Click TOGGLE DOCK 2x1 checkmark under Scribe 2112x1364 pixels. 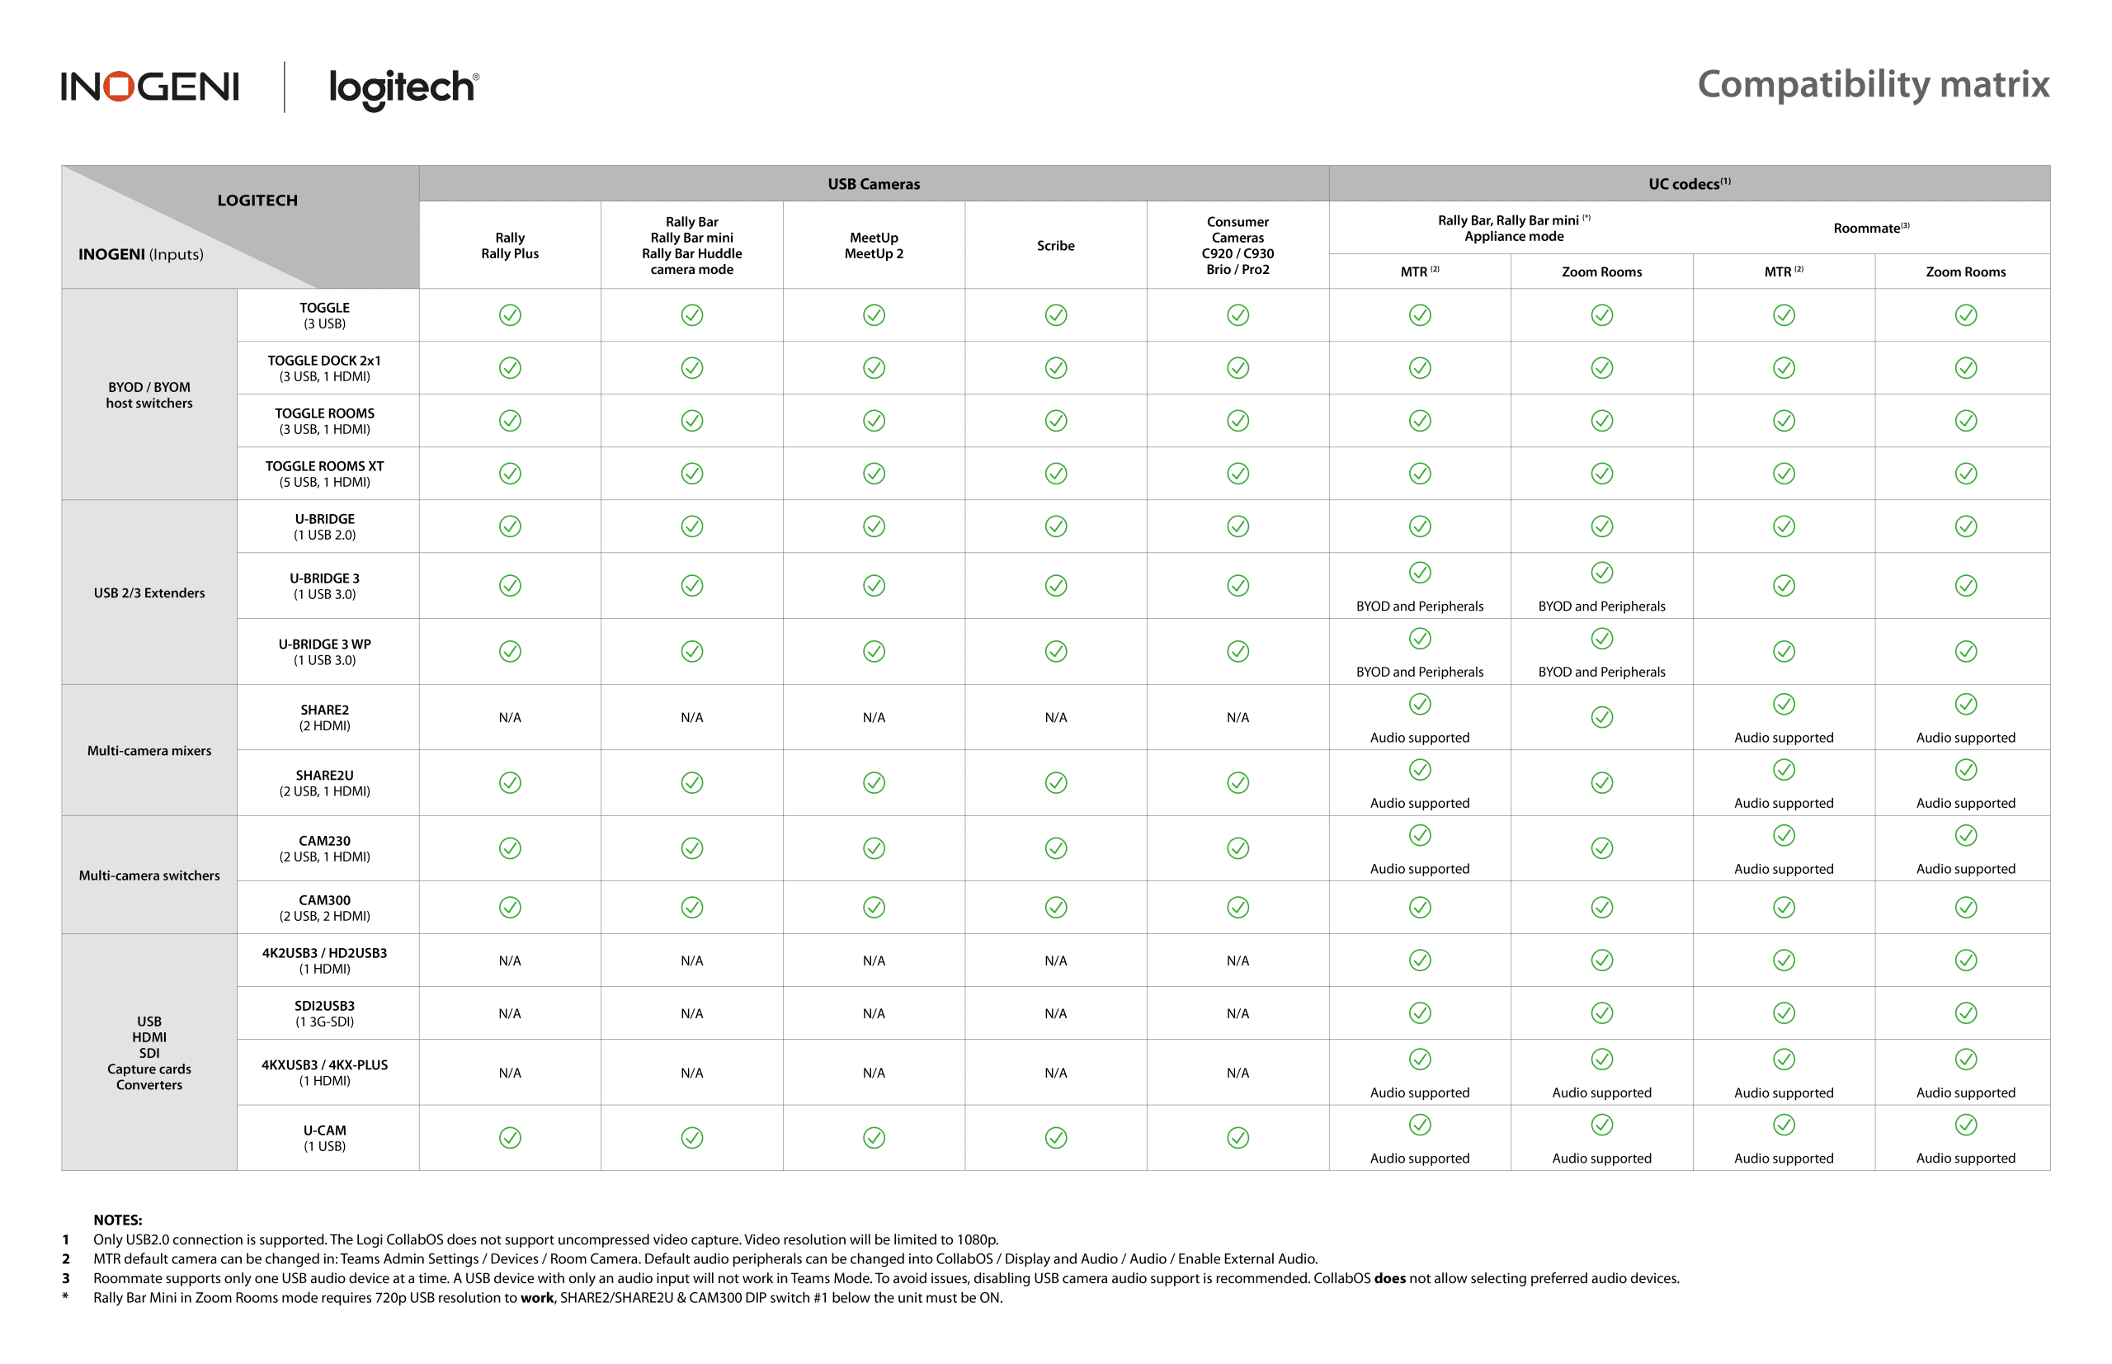(1055, 367)
